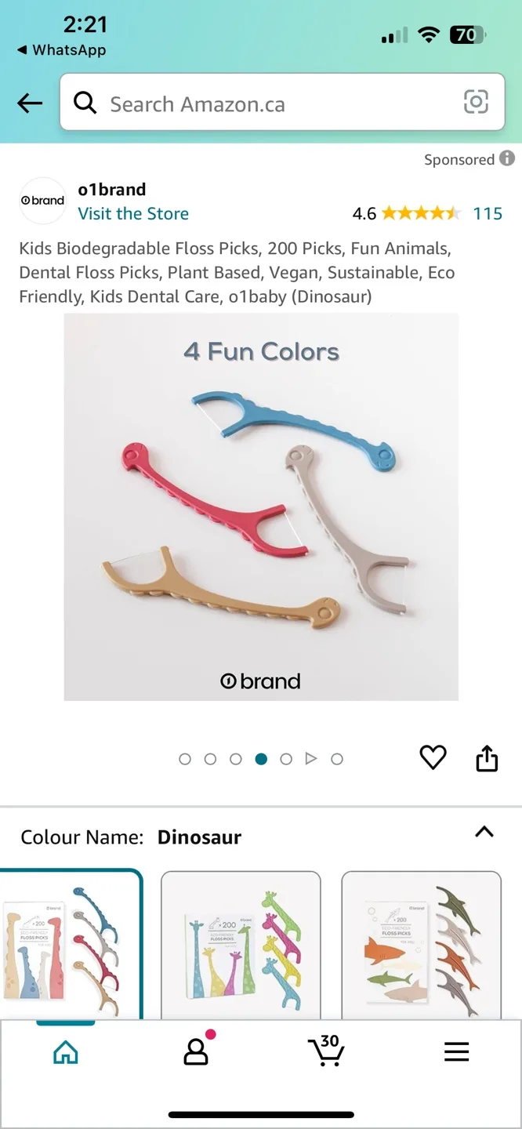Tap the magnifying glass search icon
The image size is (522, 1129).
85,103
